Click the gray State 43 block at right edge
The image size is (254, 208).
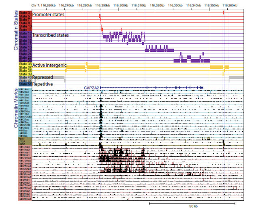point(236,77)
